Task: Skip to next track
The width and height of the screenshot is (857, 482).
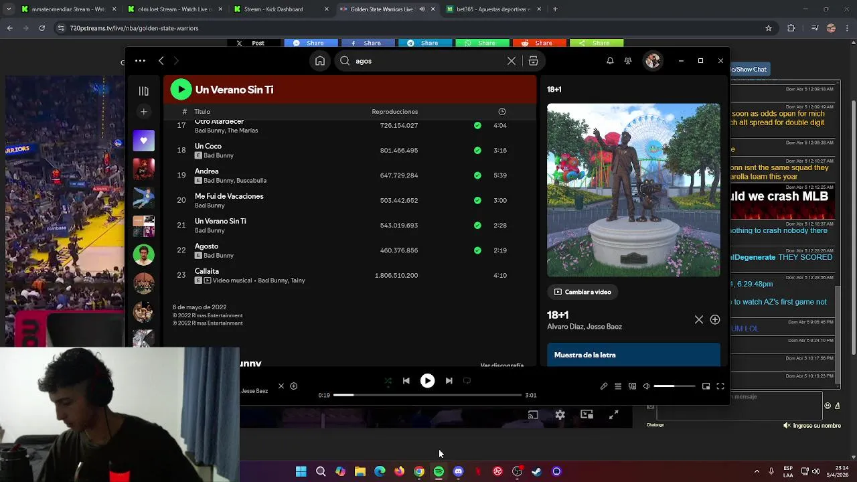Action: [449, 381]
